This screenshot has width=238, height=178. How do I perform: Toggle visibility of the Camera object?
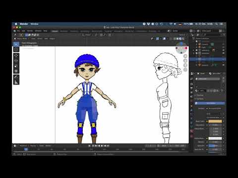pyautogui.click(x=224, y=44)
